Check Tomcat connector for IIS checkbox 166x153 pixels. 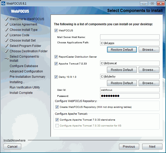pos(57,126)
